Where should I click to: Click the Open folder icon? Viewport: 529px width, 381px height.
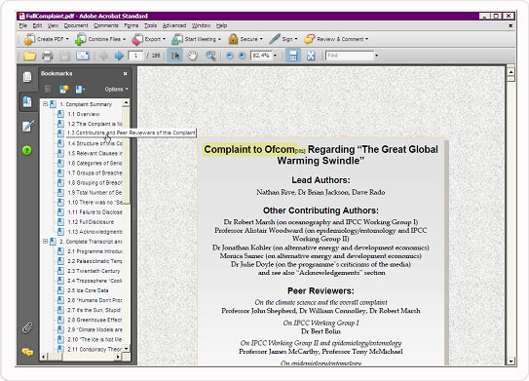pyautogui.click(x=29, y=56)
